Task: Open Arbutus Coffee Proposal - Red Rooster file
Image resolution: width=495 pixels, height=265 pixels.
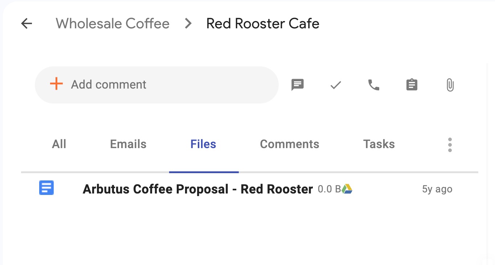Action: (198, 189)
